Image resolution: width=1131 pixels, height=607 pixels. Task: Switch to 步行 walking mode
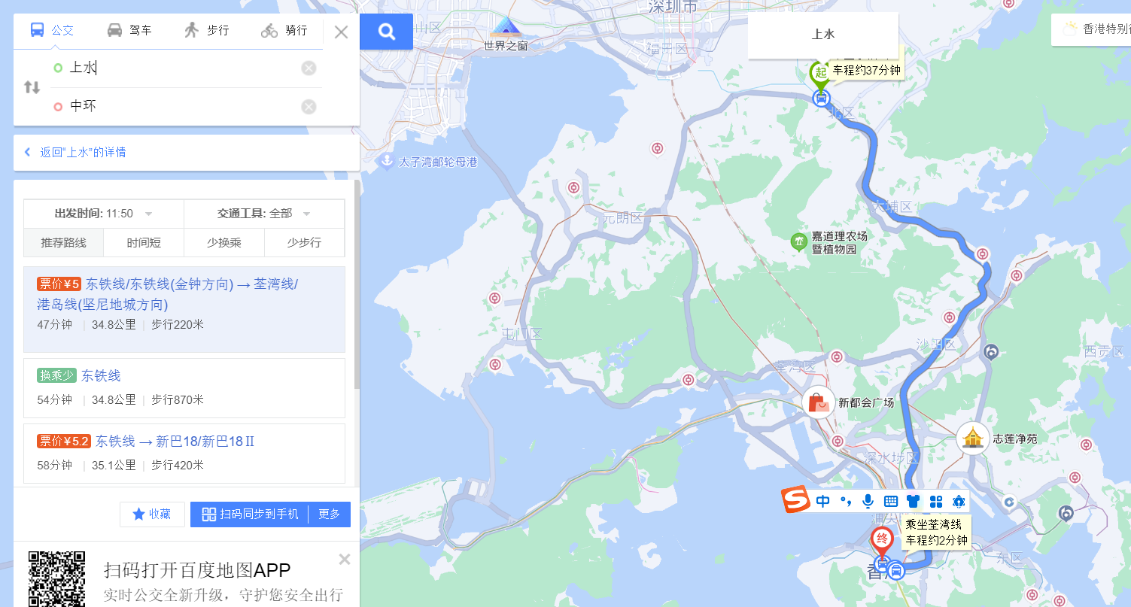(x=206, y=30)
